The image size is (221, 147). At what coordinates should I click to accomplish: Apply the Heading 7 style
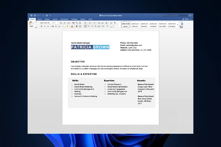point(135,25)
